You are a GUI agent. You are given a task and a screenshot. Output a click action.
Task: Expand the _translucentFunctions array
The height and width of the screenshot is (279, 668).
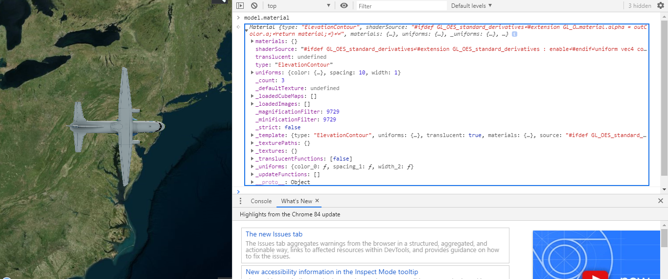[252, 159]
